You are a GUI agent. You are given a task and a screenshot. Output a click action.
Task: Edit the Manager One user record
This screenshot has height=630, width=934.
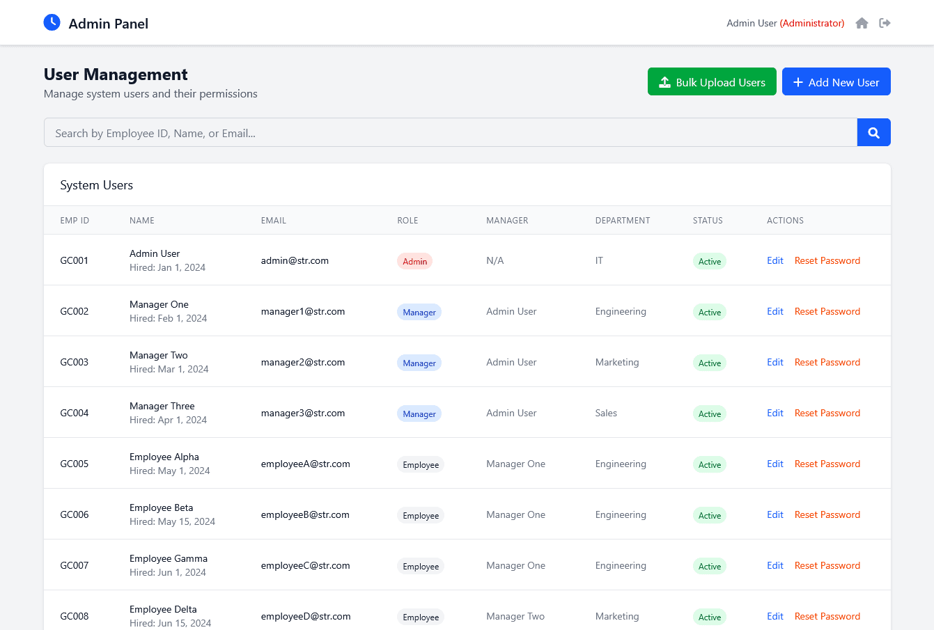click(x=775, y=311)
